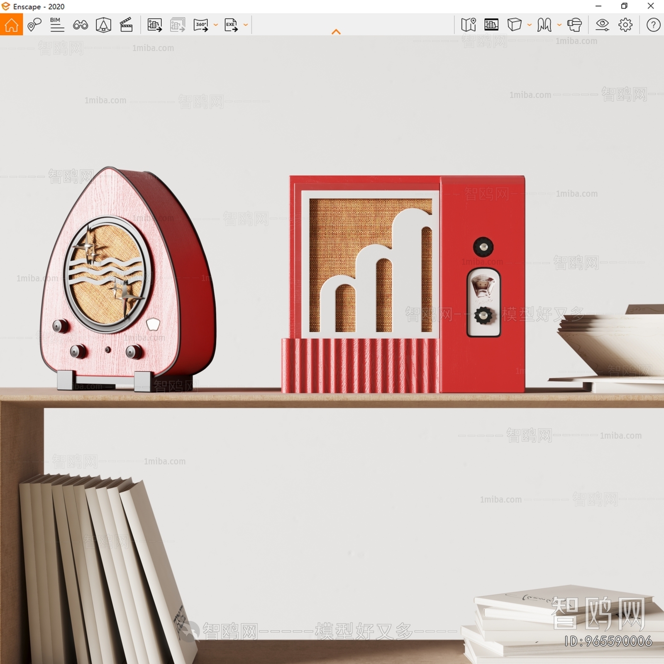The image size is (664, 664).
Task: Expand the projection mode dropdown arrow
Action: click(x=530, y=25)
